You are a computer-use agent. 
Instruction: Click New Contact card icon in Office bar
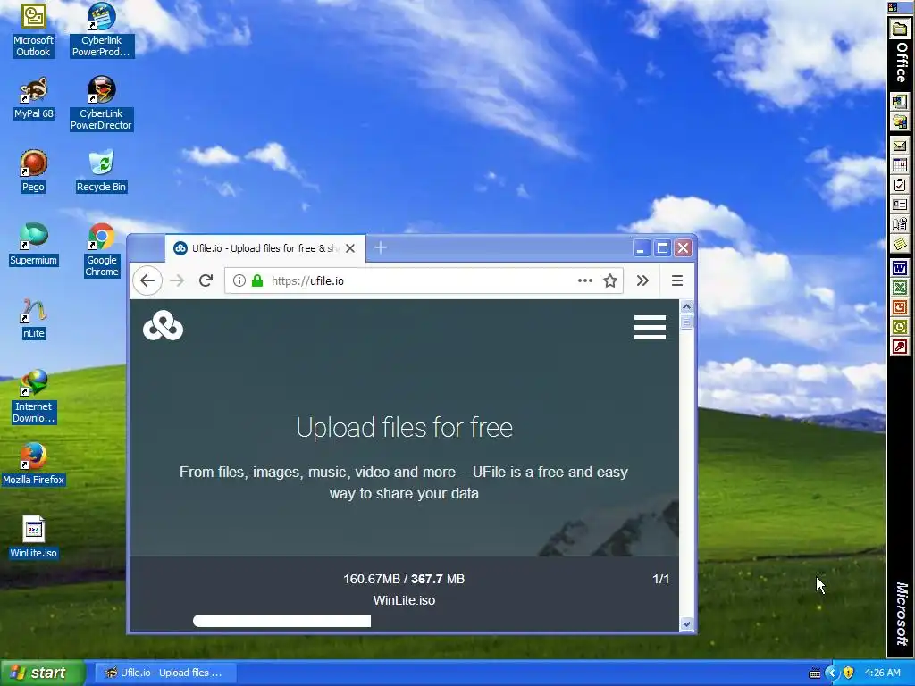pyautogui.click(x=900, y=205)
